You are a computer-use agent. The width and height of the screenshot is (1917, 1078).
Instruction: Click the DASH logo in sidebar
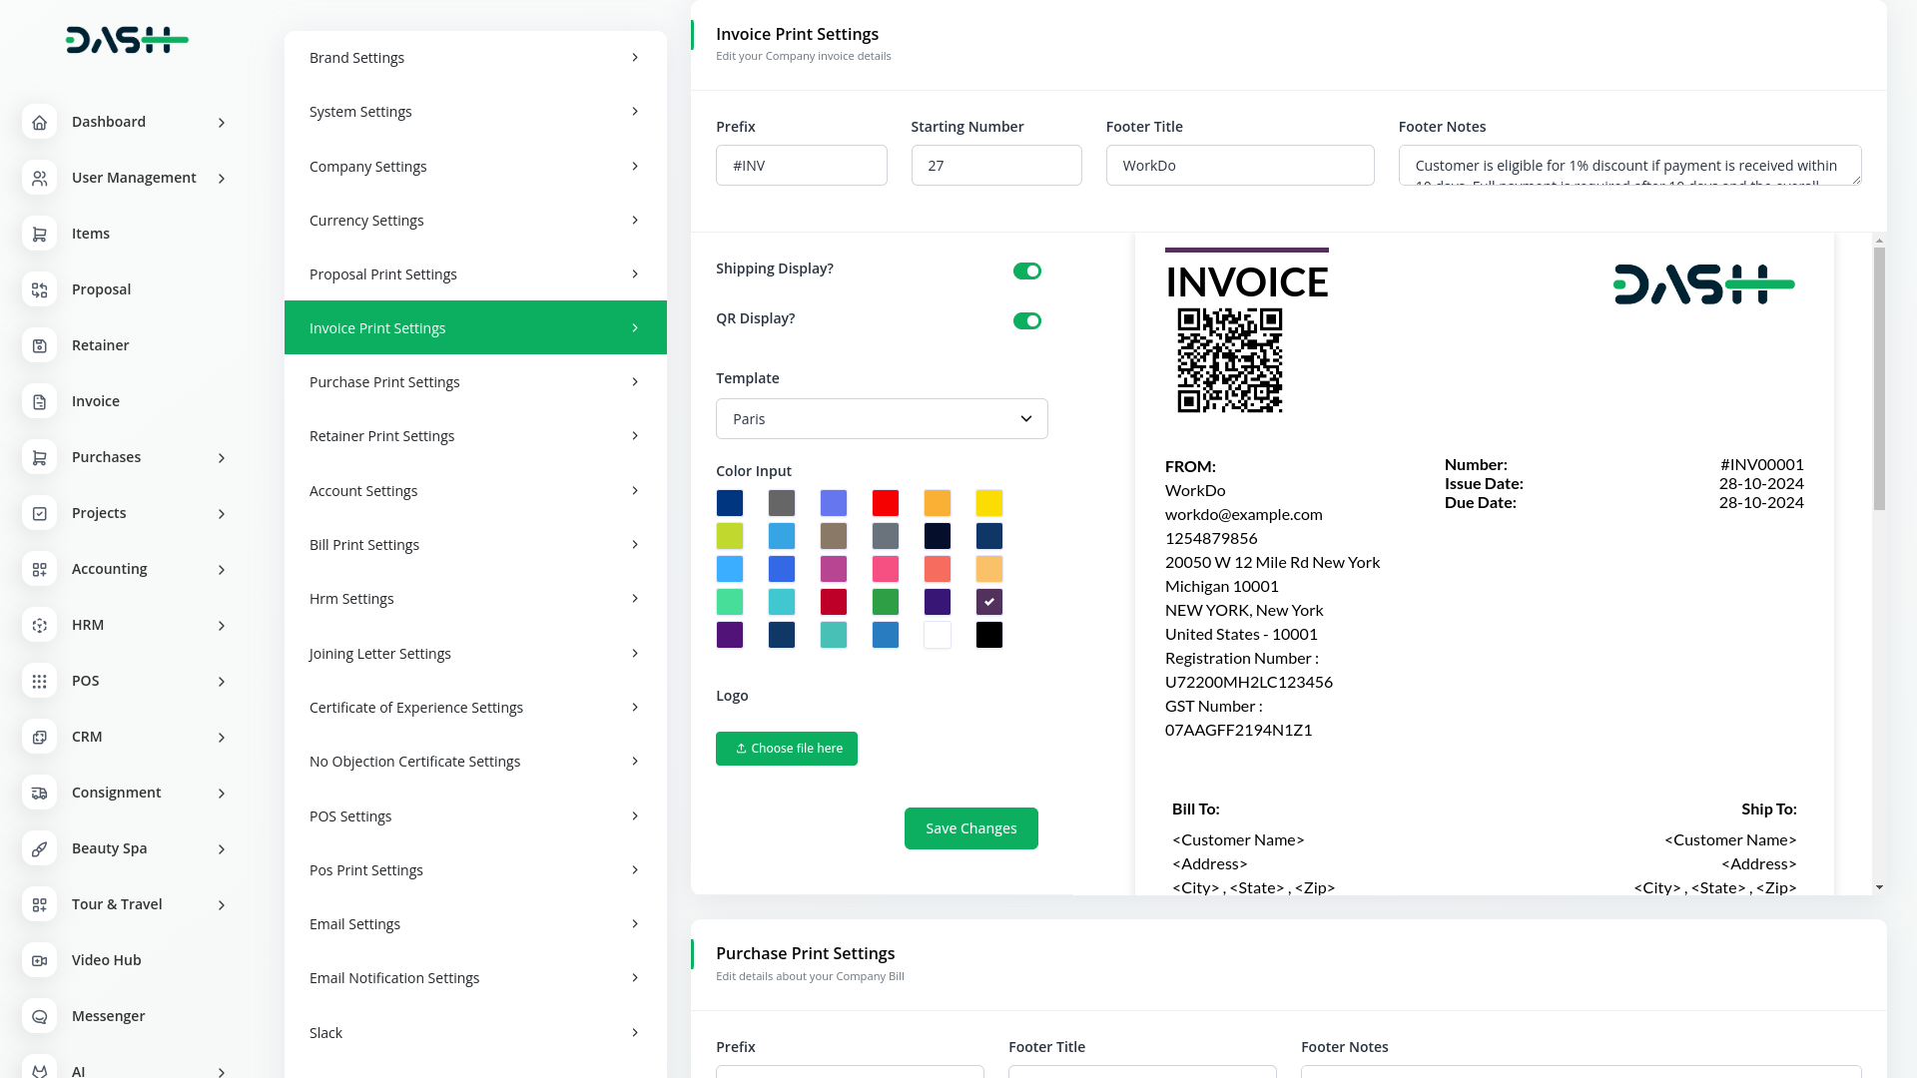(x=127, y=40)
